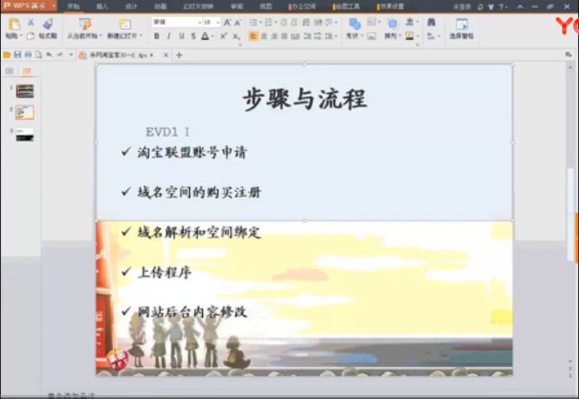
Task: Apply left text alignment
Action: point(253,36)
